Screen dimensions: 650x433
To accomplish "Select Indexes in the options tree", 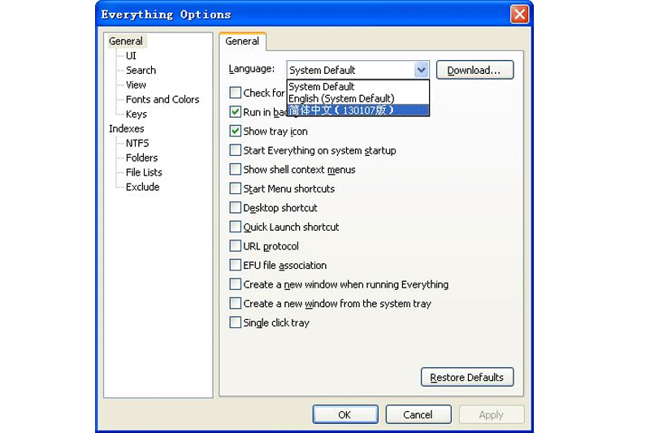I will click(127, 128).
